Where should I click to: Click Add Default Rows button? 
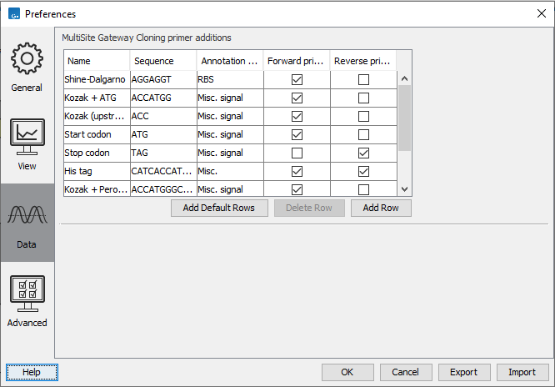(x=219, y=208)
